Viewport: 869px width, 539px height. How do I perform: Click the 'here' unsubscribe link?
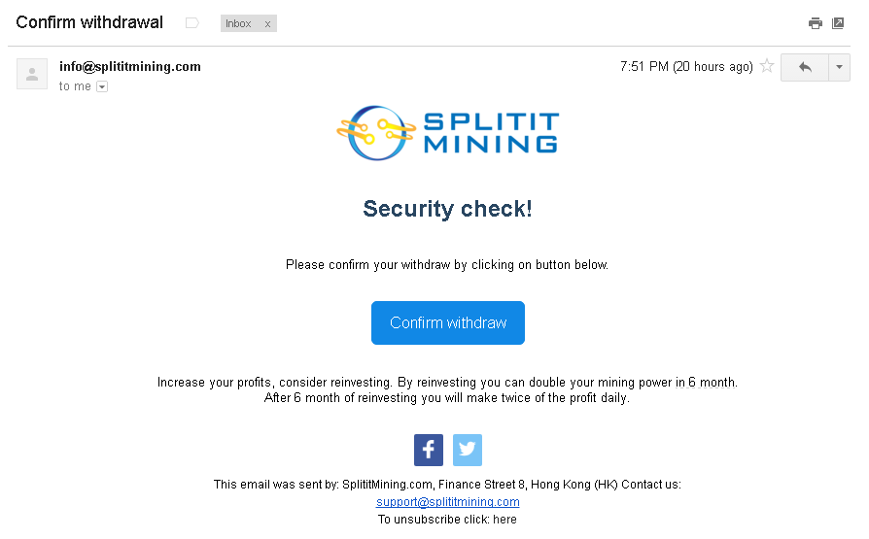[x=504, y=519]
